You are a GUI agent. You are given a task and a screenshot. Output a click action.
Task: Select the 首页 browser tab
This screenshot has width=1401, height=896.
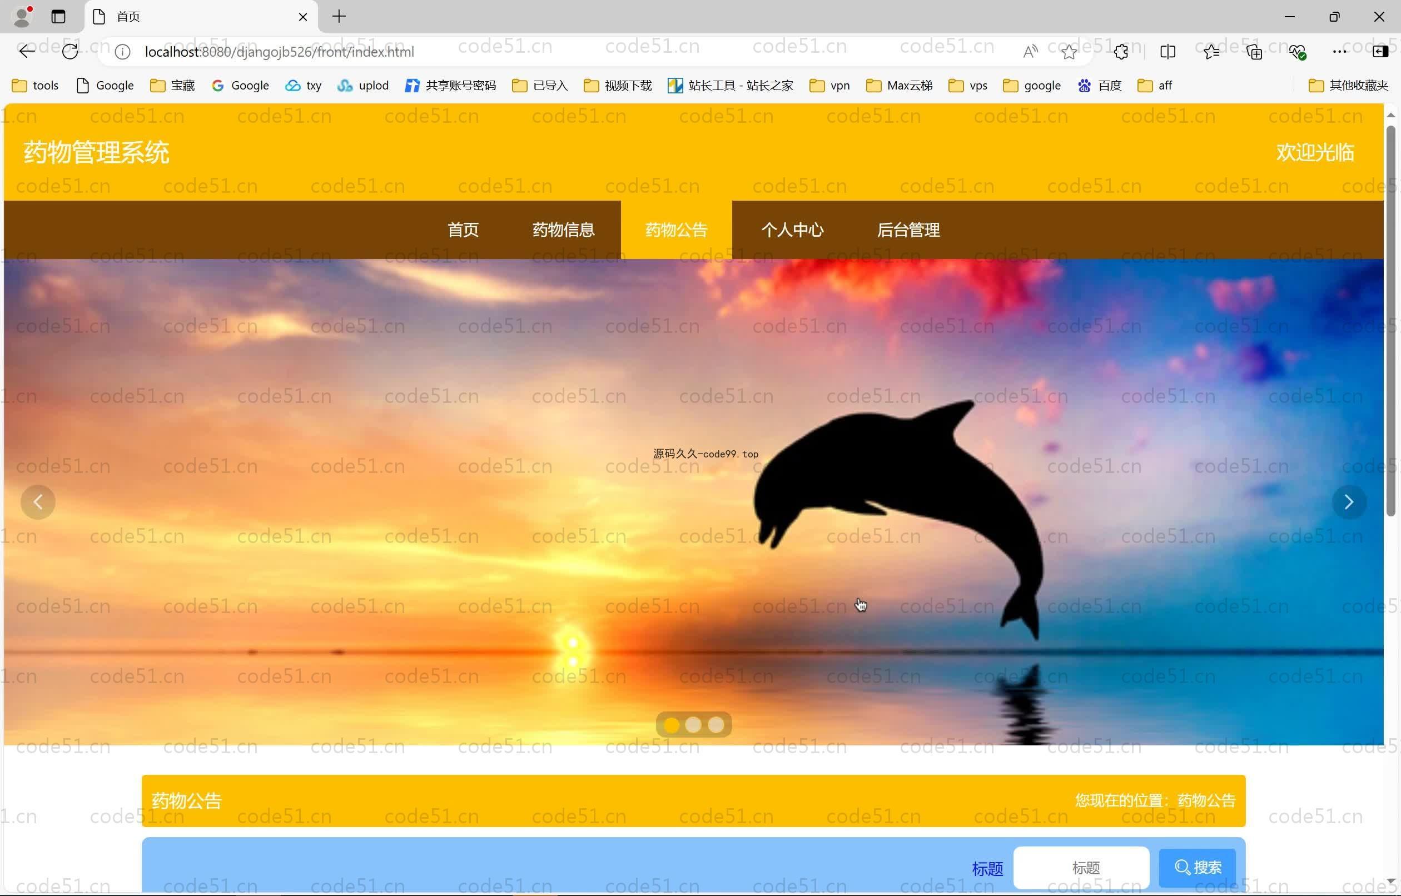pos(201,17)
